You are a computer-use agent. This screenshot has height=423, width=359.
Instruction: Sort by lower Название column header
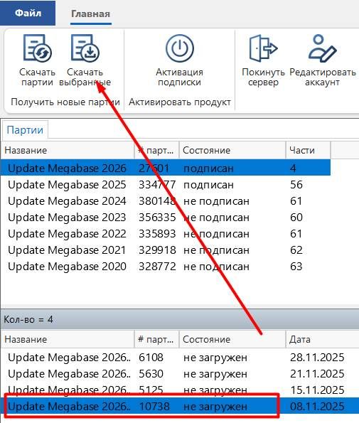click(x=68, y=339)
